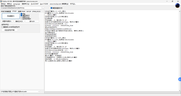Click the 设定选项字节等 button
This screenshot has height=96, width=181.
(10, 30)
